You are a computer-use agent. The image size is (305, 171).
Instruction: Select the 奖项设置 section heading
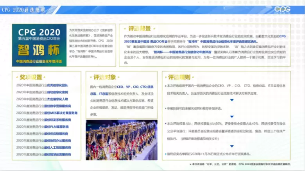point(31,77)
